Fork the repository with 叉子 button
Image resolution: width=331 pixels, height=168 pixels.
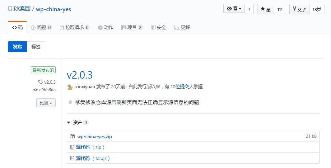click(x=299, y=9)
